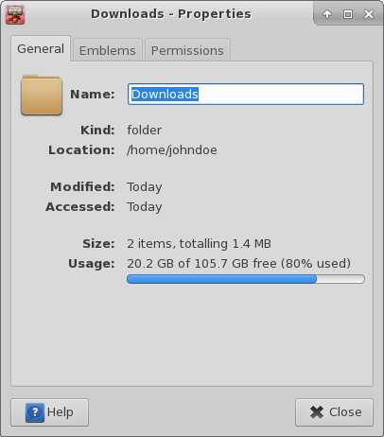Viewport: 384px width, 437px height.
Task: Click the folder icon beside Name
Action: (42, 95)
